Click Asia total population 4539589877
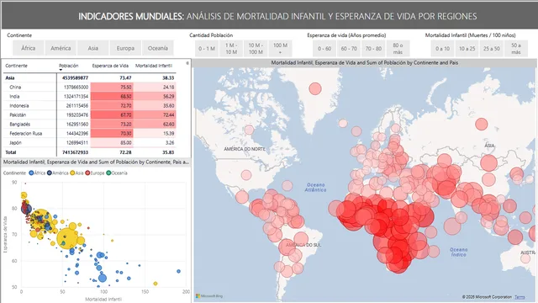The image size is (538, 303). coord(75,78)
